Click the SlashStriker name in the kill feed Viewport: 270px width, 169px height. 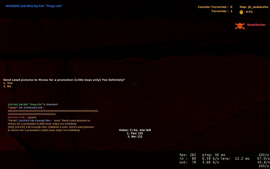[x=256, y=25]
